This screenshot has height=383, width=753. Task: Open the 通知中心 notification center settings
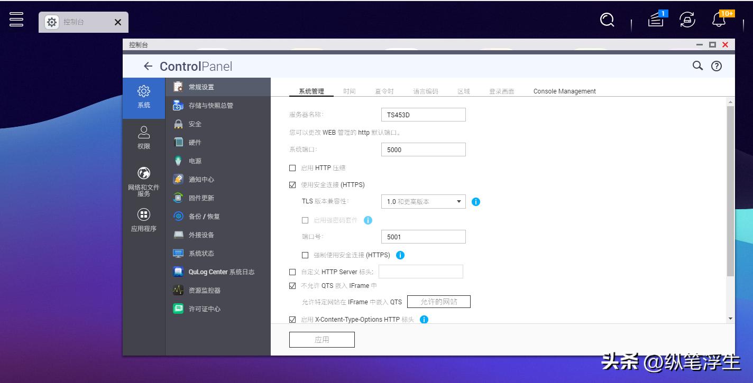(202, 179)
